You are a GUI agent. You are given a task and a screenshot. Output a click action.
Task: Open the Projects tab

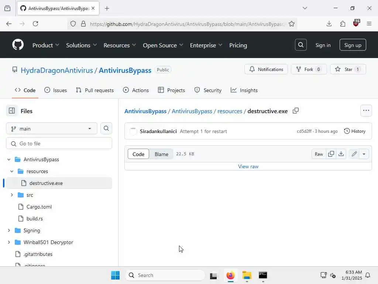tap(171, 90)
